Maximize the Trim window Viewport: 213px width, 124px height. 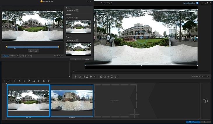click(88, 2)
